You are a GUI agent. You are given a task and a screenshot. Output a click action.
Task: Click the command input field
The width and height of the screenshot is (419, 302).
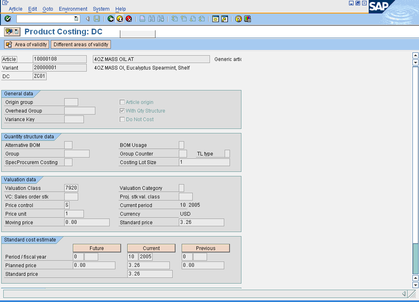(45, 19)
